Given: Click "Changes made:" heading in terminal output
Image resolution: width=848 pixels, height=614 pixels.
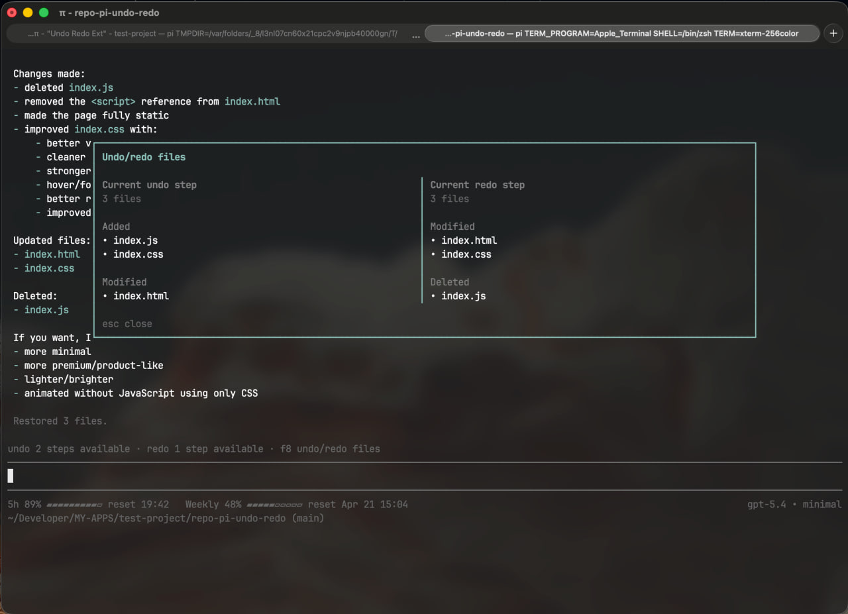Looking at the screenshot, I should [x=49, y=74].
